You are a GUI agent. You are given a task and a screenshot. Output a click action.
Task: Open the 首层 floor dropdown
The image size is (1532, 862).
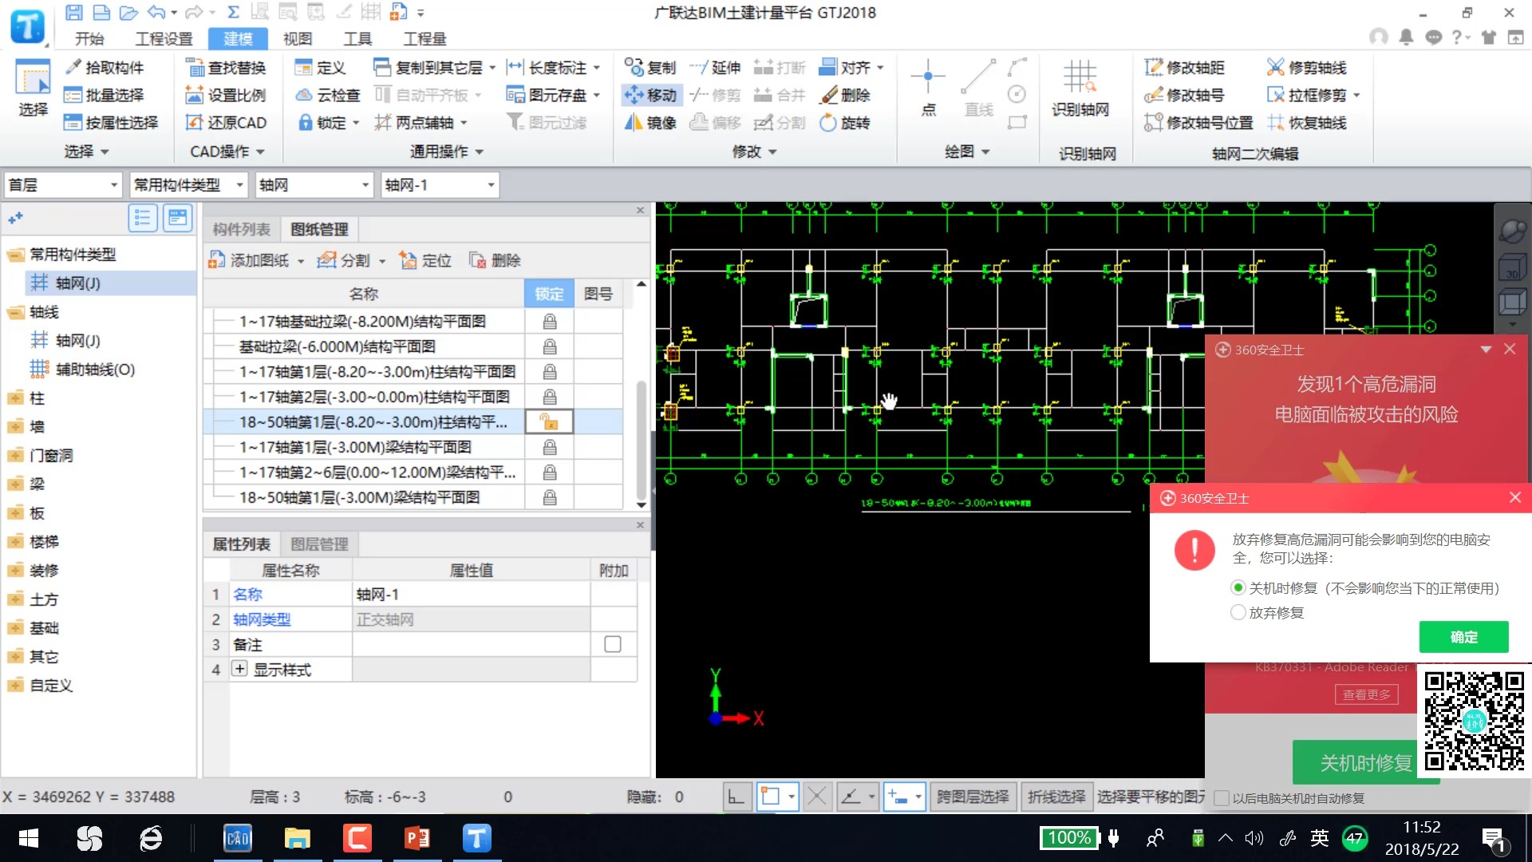coord(113,185)
